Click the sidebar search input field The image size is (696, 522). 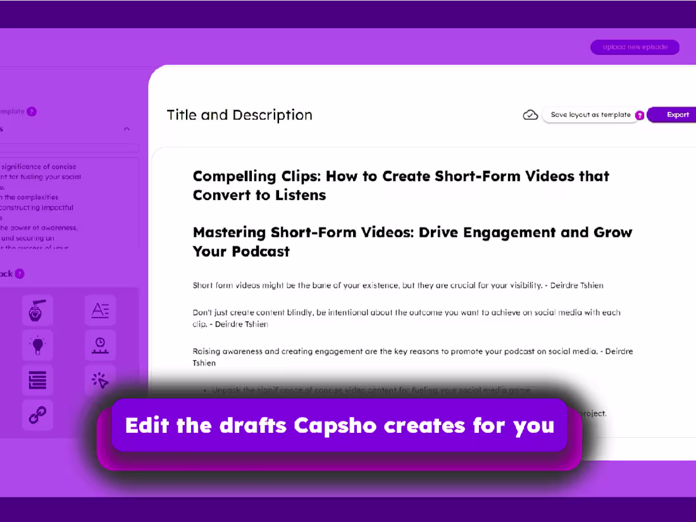point(70,149)
